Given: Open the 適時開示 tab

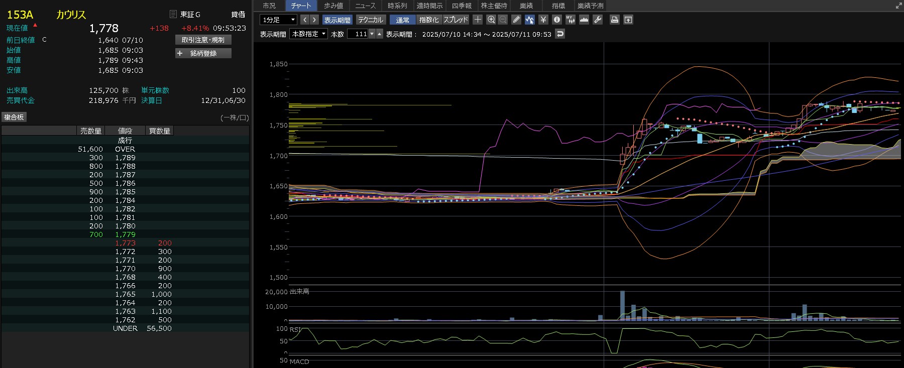Looking at the screenshot, I should [x=429, y=6].
